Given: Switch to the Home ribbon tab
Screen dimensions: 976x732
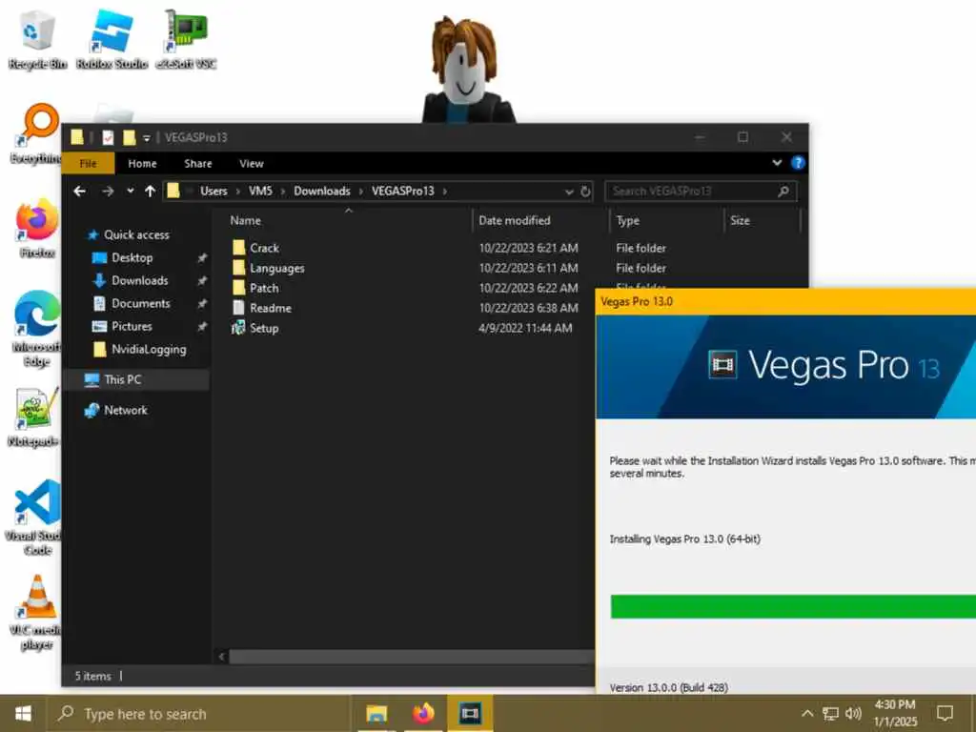Looking at the screenshot, I should 142,164.
